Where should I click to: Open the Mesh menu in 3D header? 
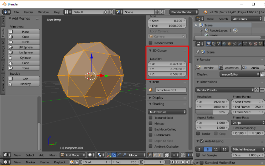(53, 155)
